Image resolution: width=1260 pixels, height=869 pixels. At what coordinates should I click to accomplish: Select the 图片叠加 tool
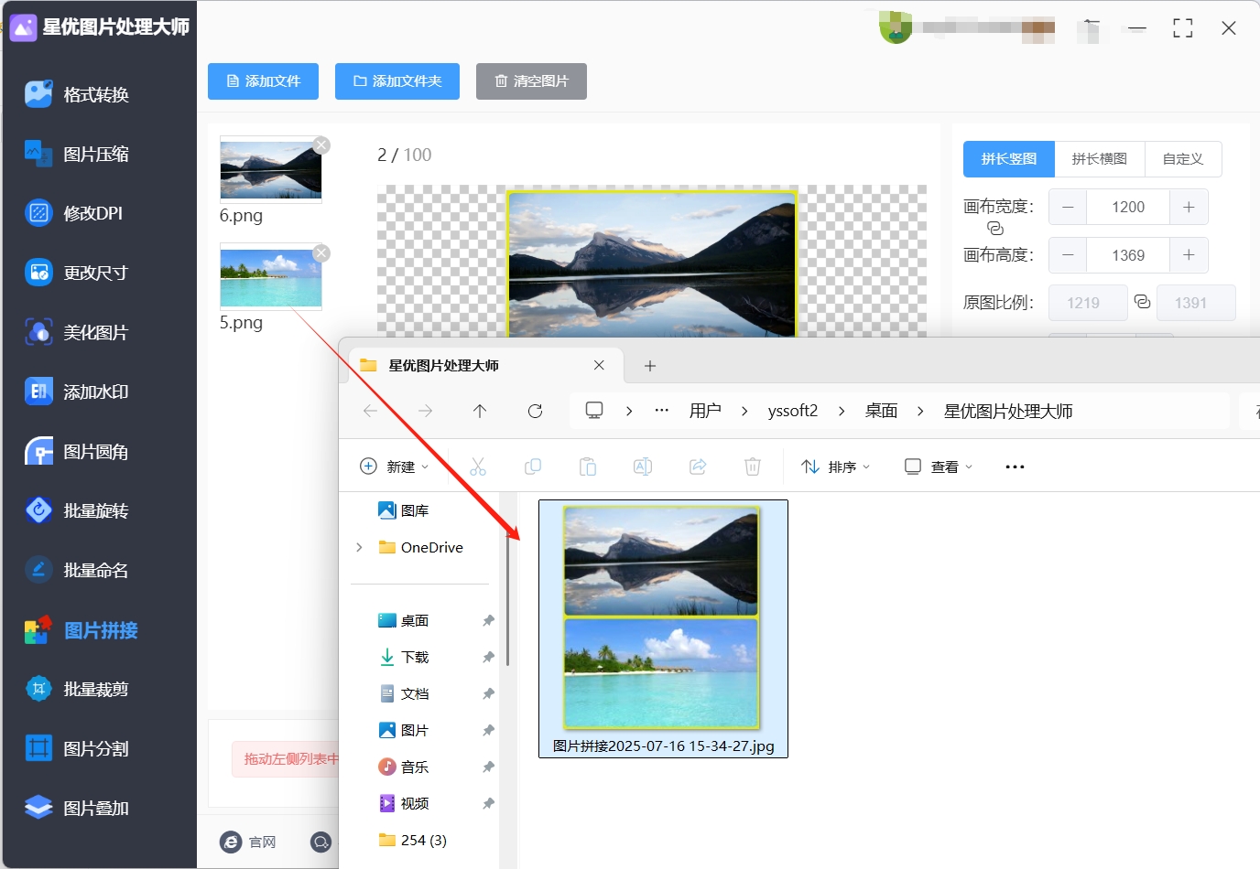coord(78,808)
